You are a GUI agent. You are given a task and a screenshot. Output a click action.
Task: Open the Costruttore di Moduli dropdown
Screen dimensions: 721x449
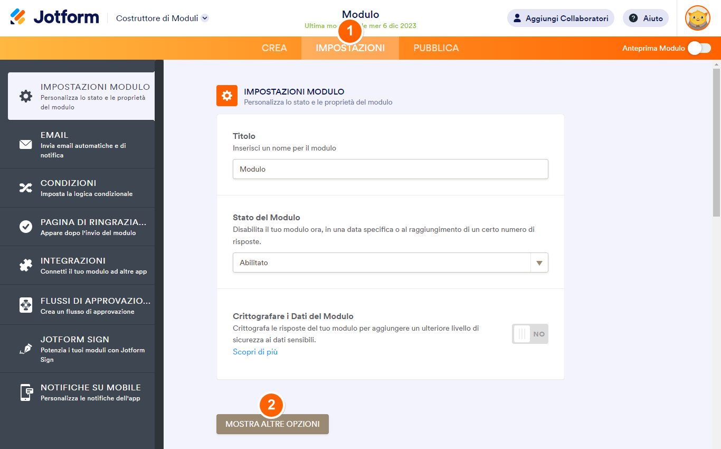161,17
